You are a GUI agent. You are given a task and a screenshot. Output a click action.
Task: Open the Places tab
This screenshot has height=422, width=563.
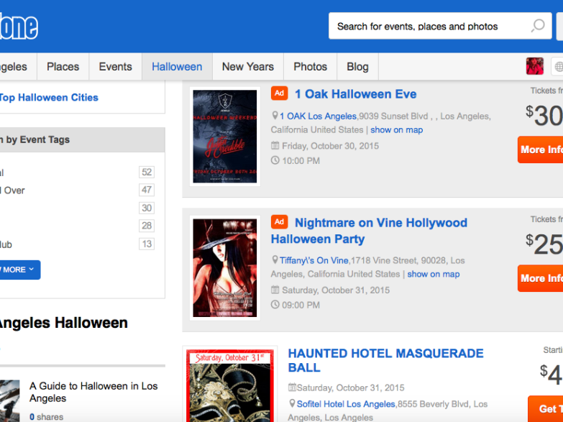(x=63, y=66)
